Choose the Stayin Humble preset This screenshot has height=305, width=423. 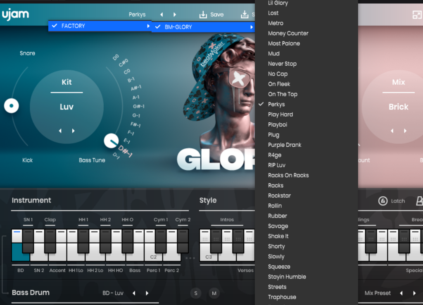tap(307, 277)
